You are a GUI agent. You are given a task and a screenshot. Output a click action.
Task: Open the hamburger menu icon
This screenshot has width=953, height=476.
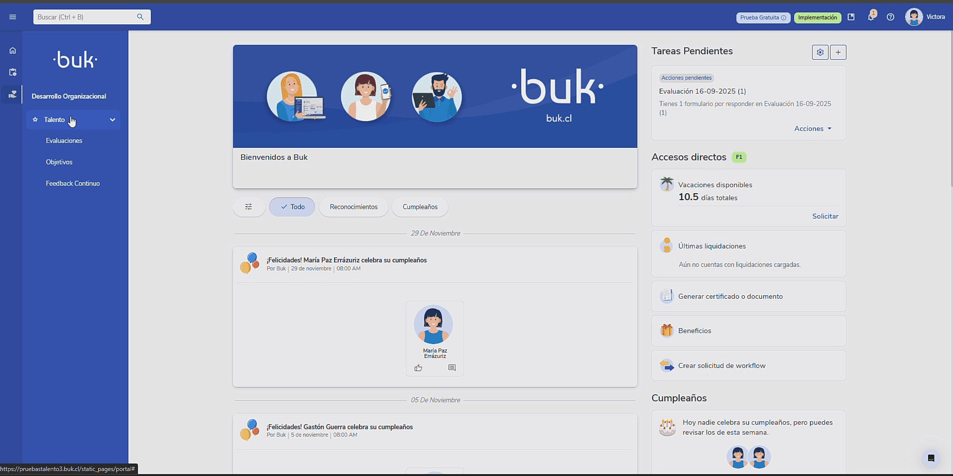[x=12, y=17]
